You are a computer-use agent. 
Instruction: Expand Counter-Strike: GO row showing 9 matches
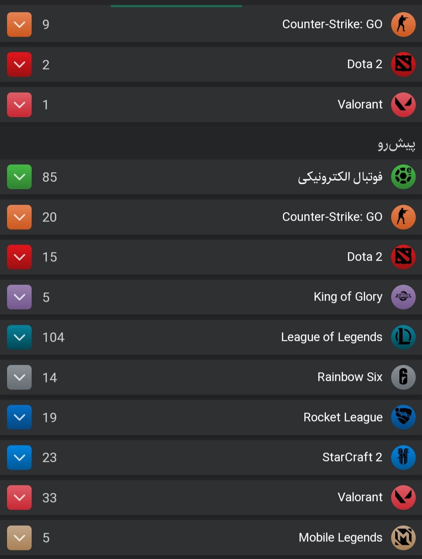pos(20,24)
